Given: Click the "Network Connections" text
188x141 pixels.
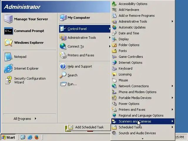Looking at the screenshot, I should tap(134, 86).
